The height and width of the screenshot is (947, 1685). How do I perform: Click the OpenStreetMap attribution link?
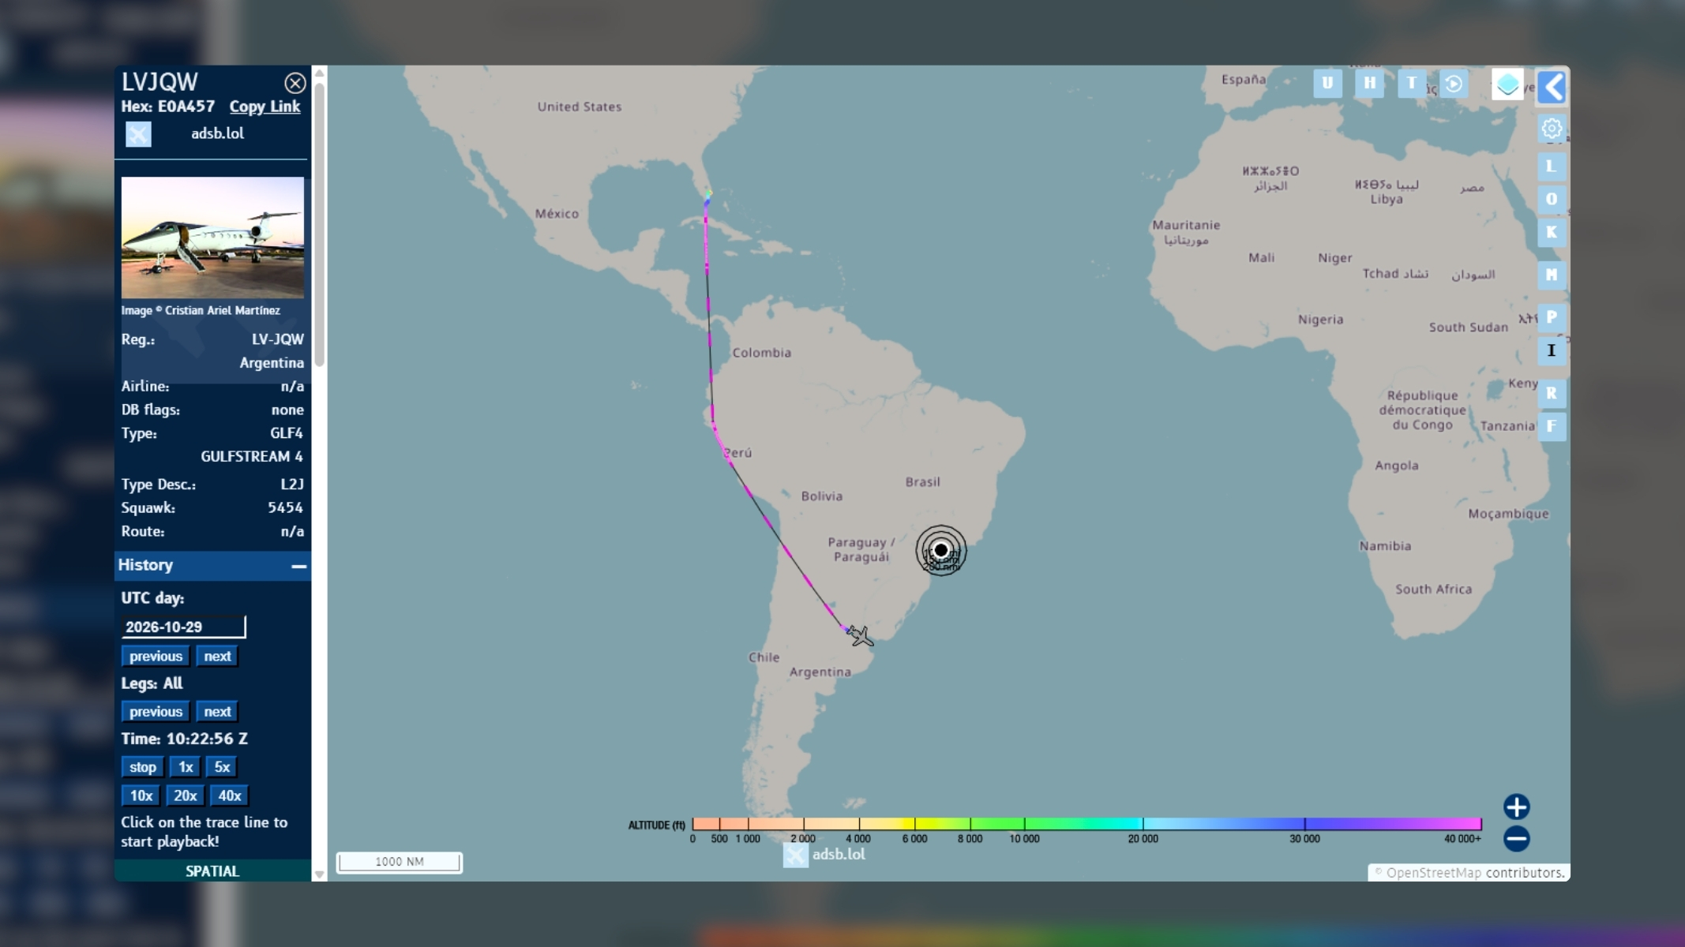[1434, 873]
